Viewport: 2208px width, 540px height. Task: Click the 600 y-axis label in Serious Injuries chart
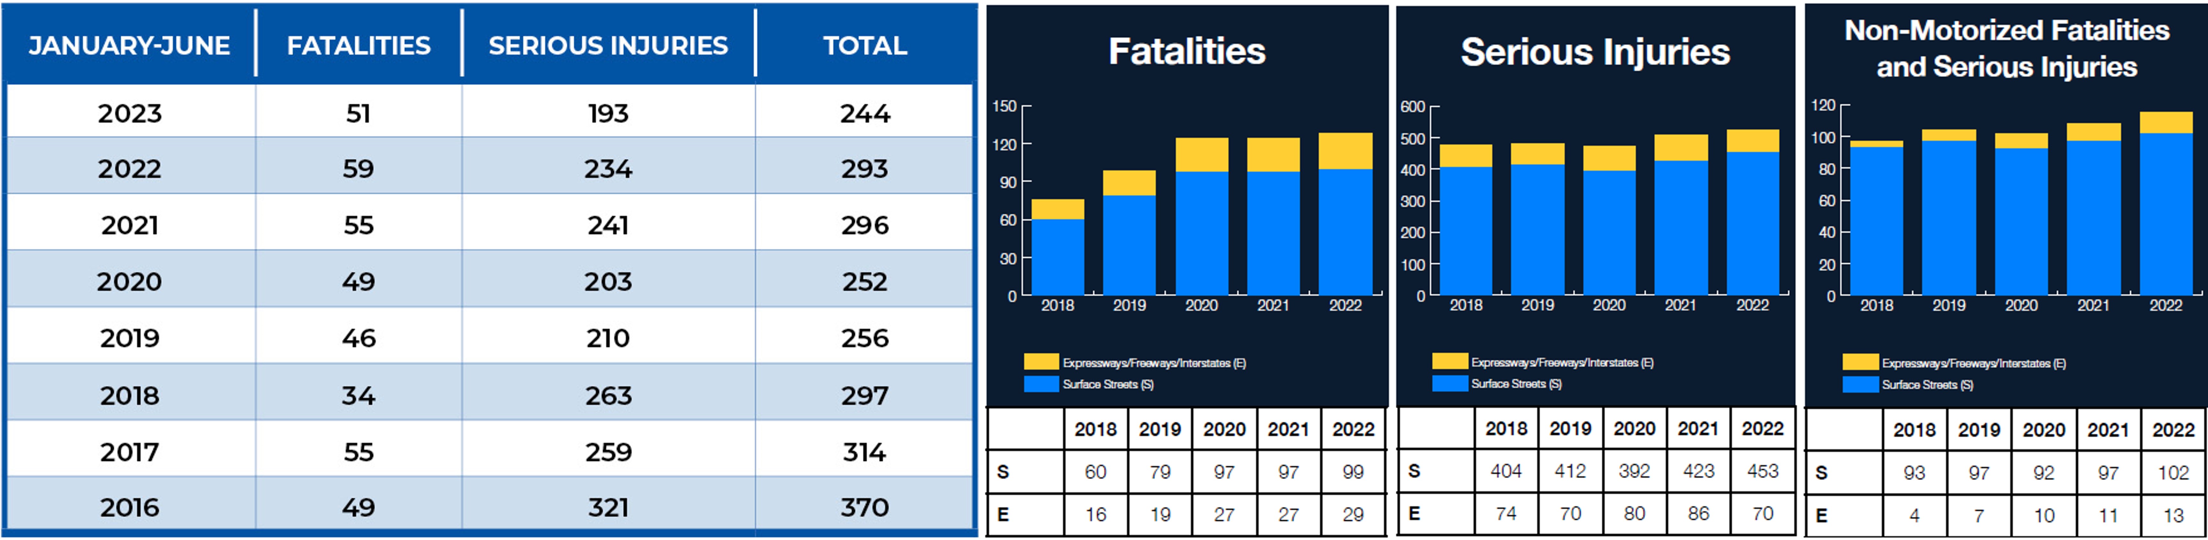click(1413, 107)
